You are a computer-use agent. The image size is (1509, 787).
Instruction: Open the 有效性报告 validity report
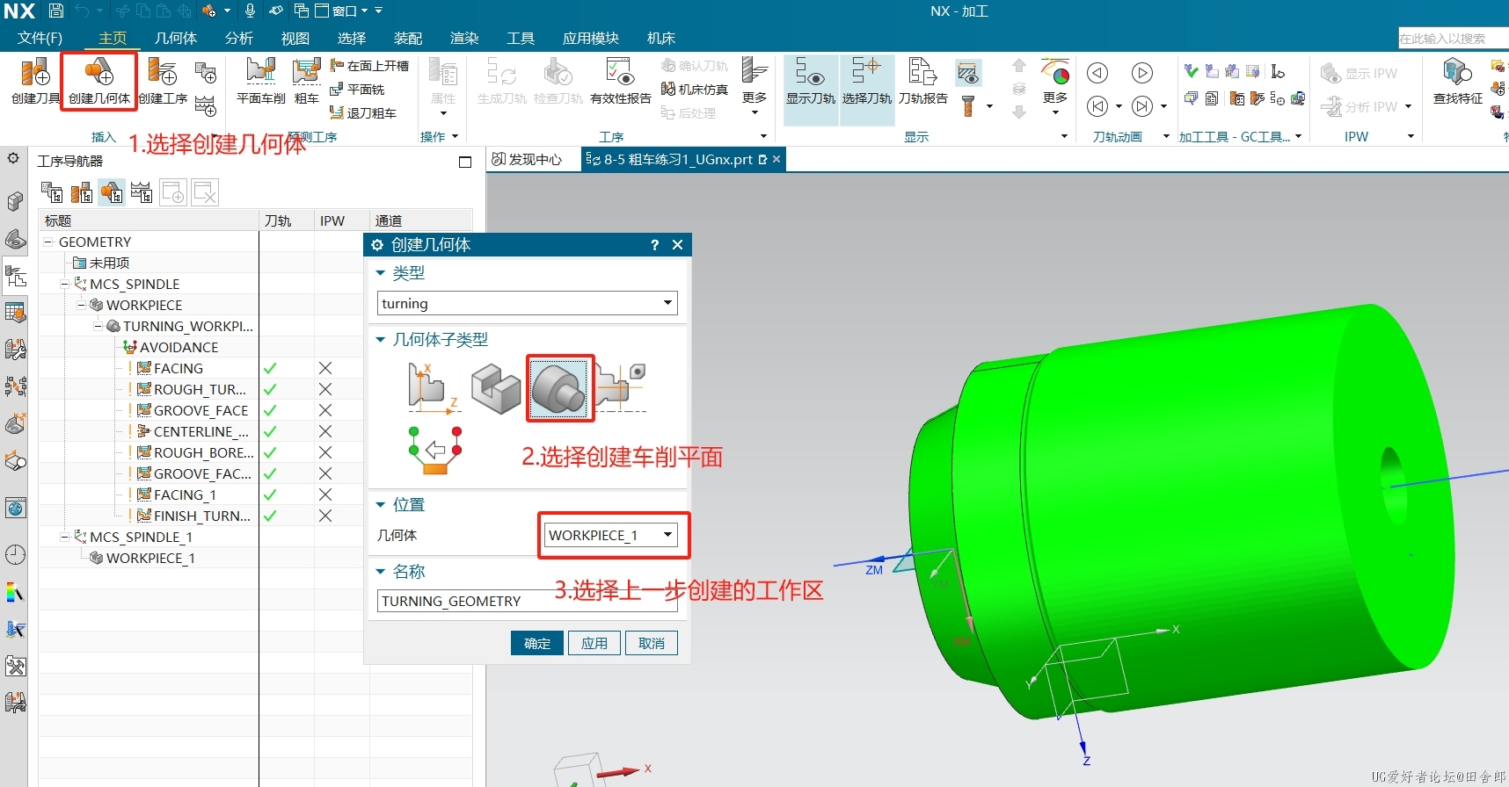(620, 81)
